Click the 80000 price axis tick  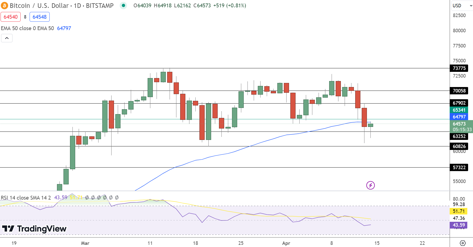459,31
